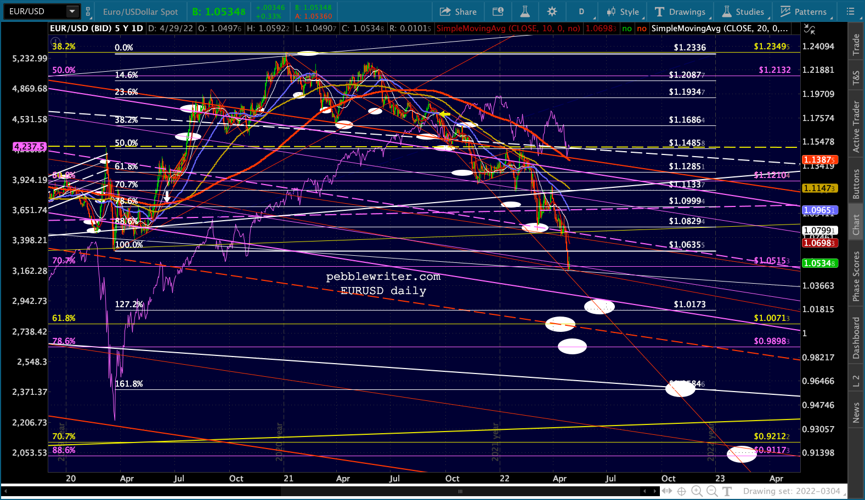Expand the Style menu
This screenshot has width=865, height=500.
pos(623,12)
